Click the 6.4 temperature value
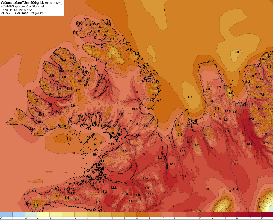Screen dimensions: 273x220 coord(78,67)
